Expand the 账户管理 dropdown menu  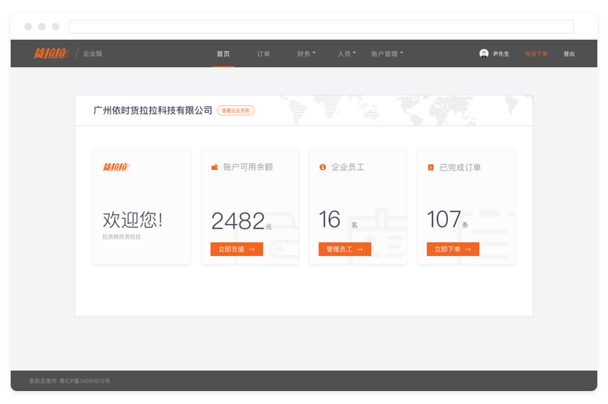click(387, 54)
